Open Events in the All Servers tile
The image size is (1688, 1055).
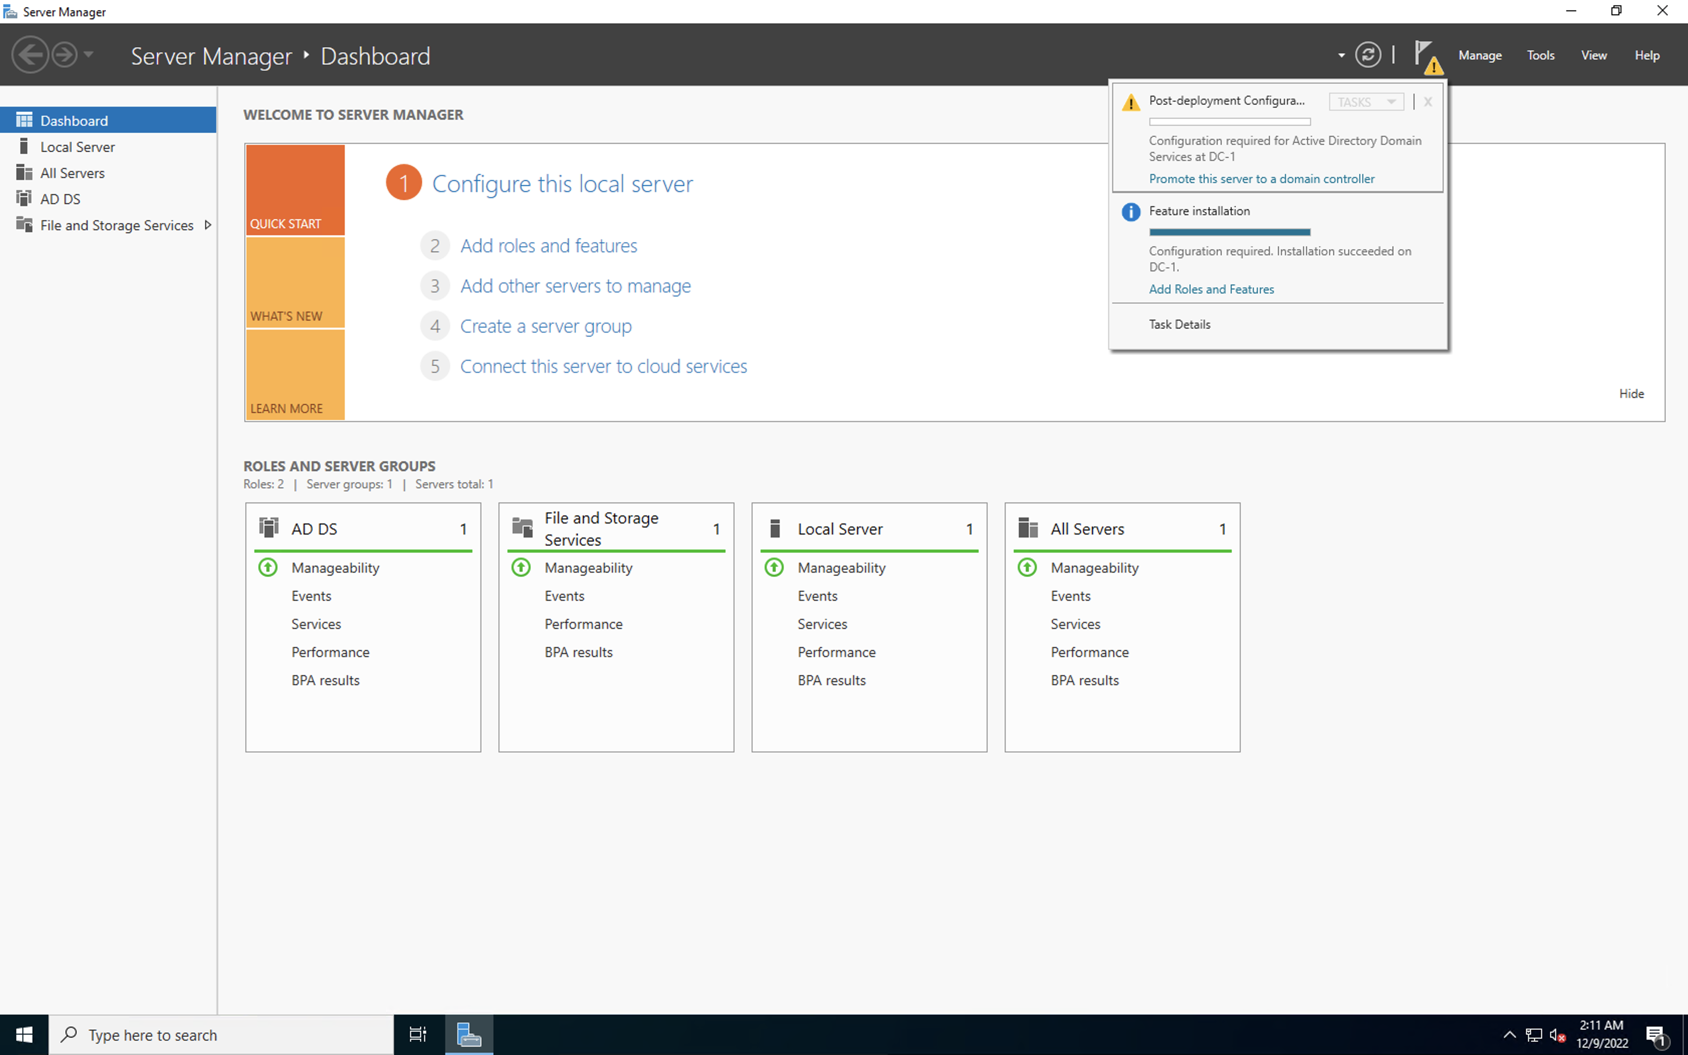pos(1071,596)
